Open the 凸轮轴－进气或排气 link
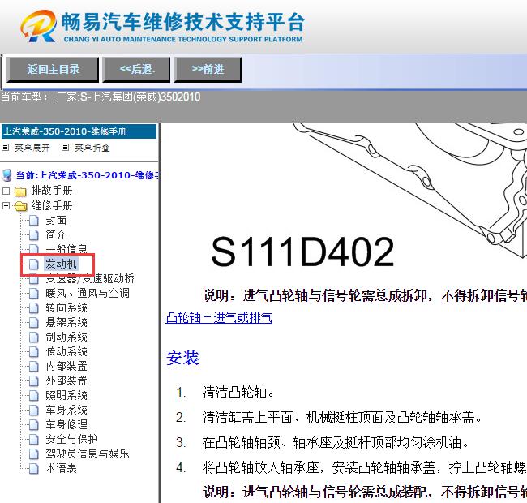The width and height of the screenshot is (527, 503). coord(219,317)
